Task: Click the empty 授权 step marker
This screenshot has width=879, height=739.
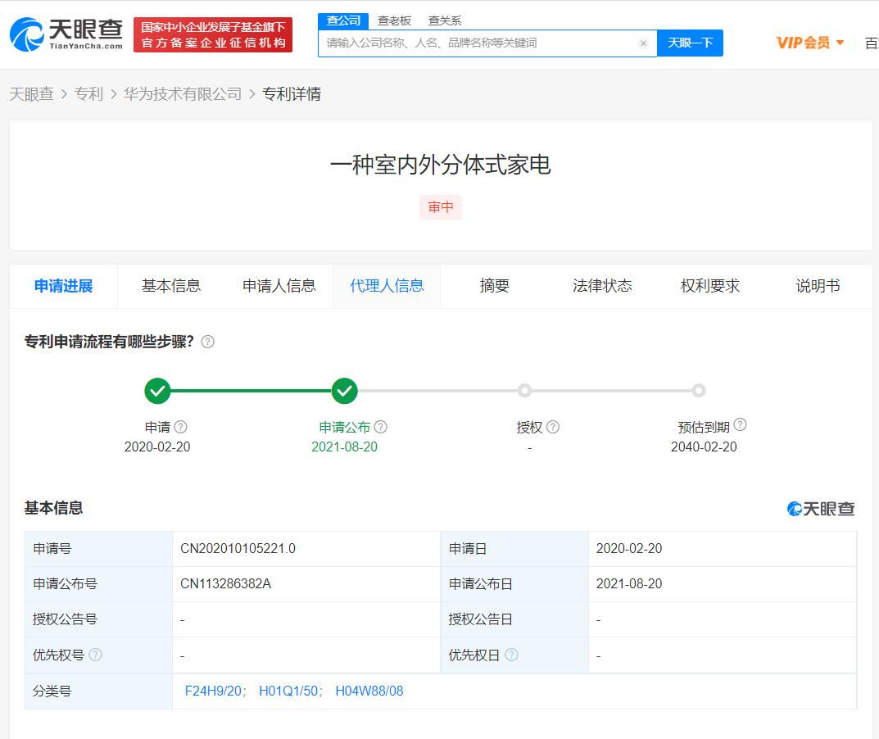Action: tap(525, 391)
